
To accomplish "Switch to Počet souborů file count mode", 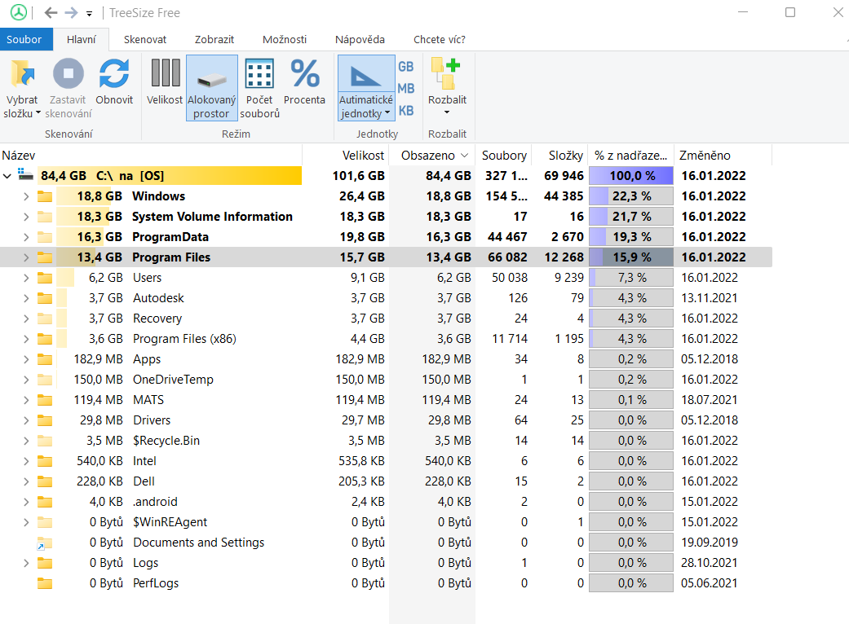I will tap(259, 88).
